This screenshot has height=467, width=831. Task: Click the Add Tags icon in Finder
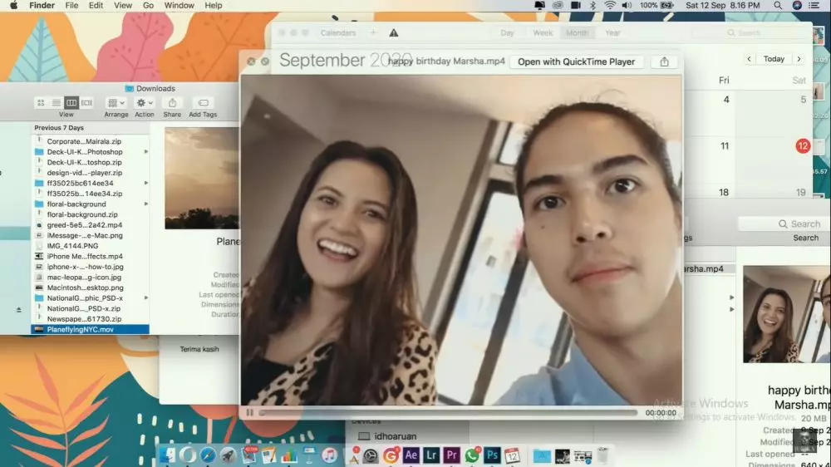click(203, 103)
